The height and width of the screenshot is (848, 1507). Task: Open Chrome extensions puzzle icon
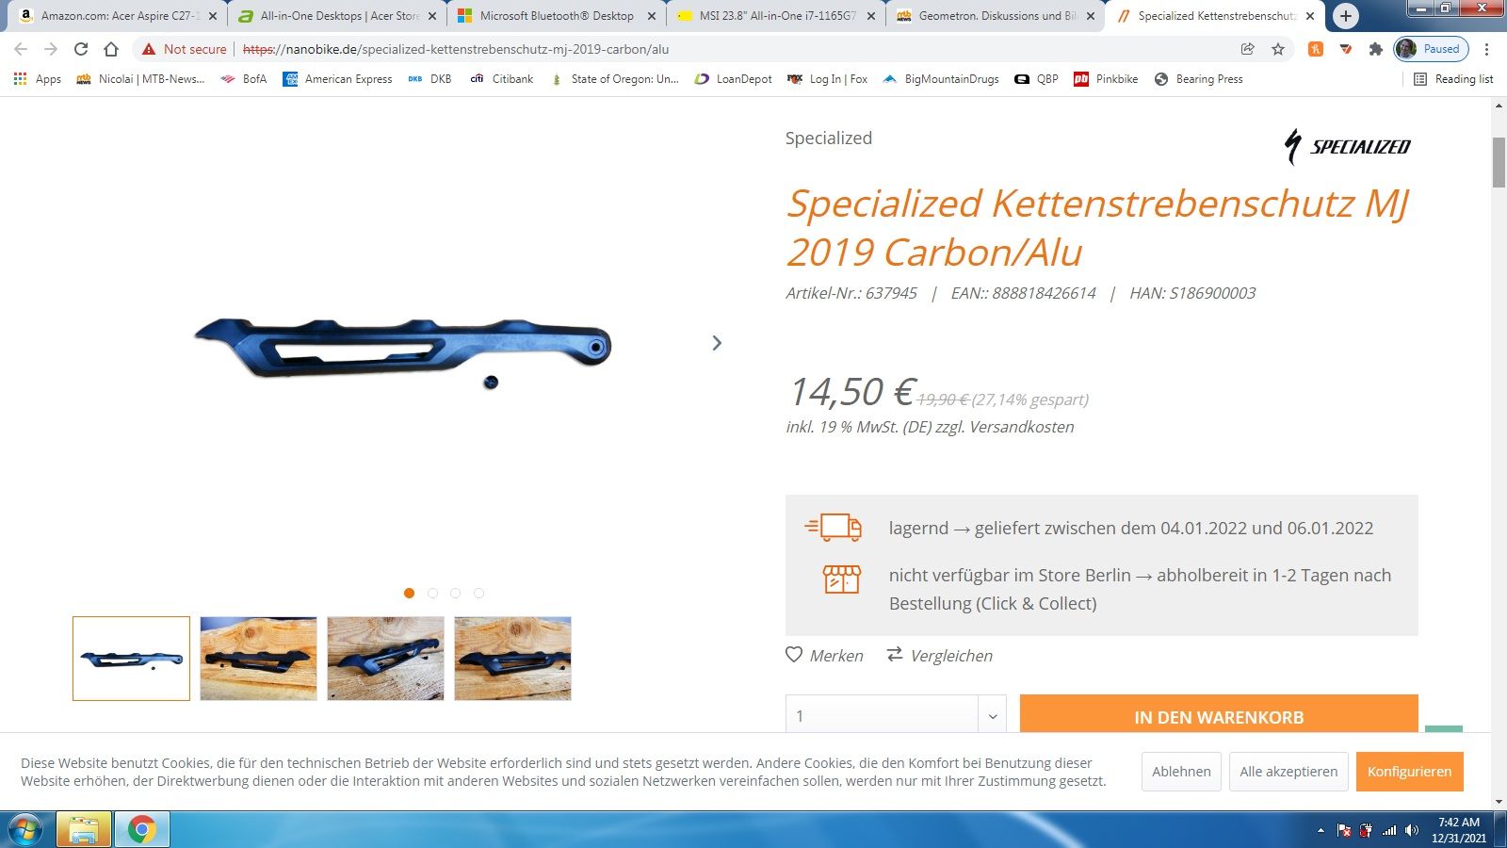(x=1376, y=49)
